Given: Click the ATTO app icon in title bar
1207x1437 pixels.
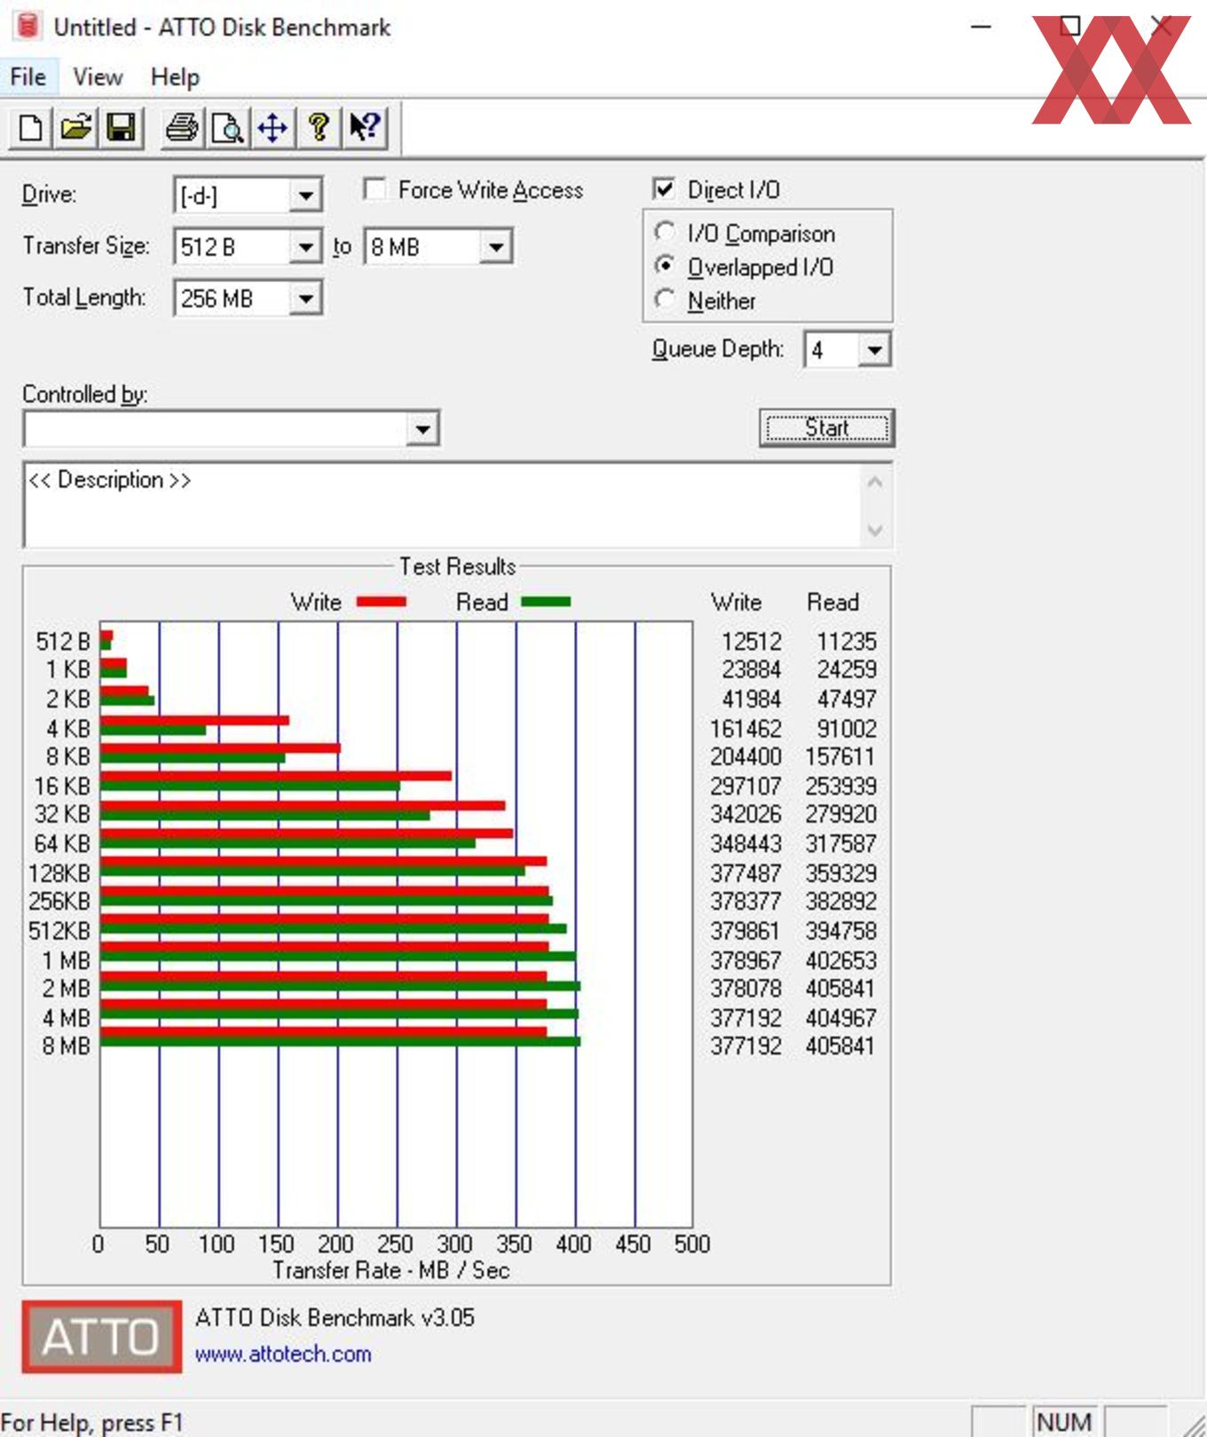Looking at the screenshot, I should 28,27.
